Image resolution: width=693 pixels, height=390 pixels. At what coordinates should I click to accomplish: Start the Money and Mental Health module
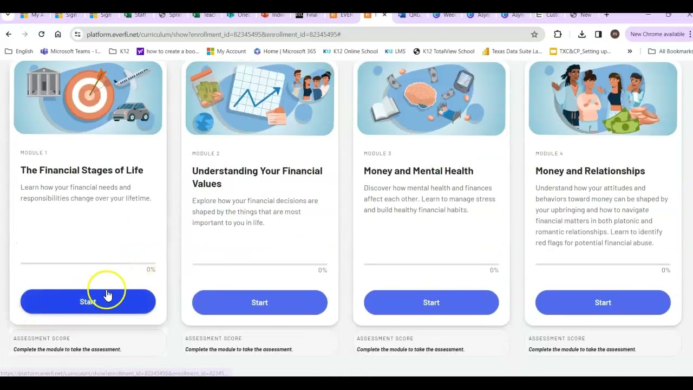click(431, 302)
